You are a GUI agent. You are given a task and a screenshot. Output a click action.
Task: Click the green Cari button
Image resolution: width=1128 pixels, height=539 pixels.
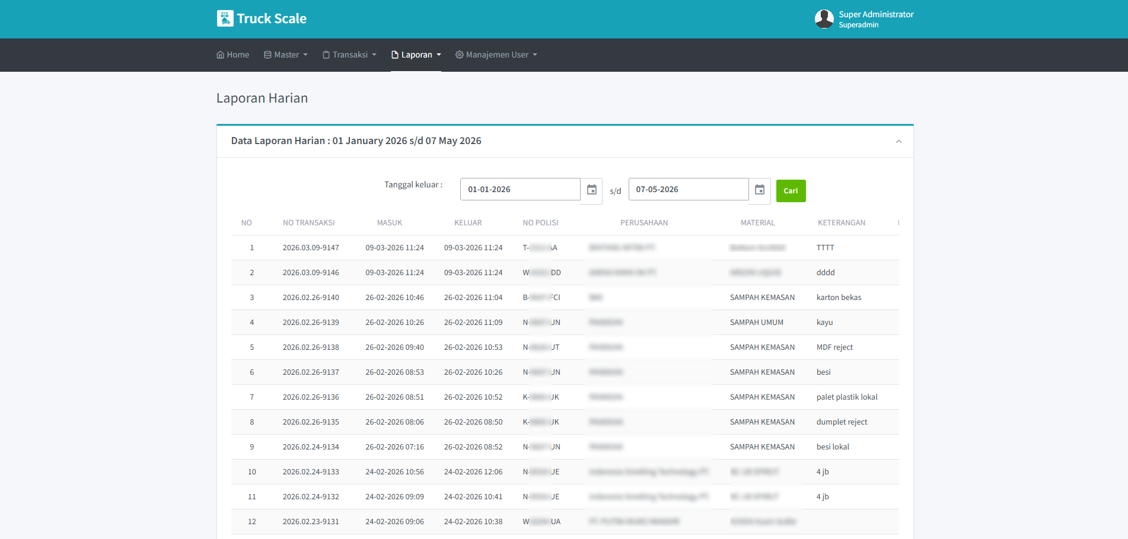click(x=791, y=191)
